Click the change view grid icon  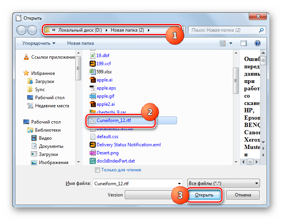(223, 43)
